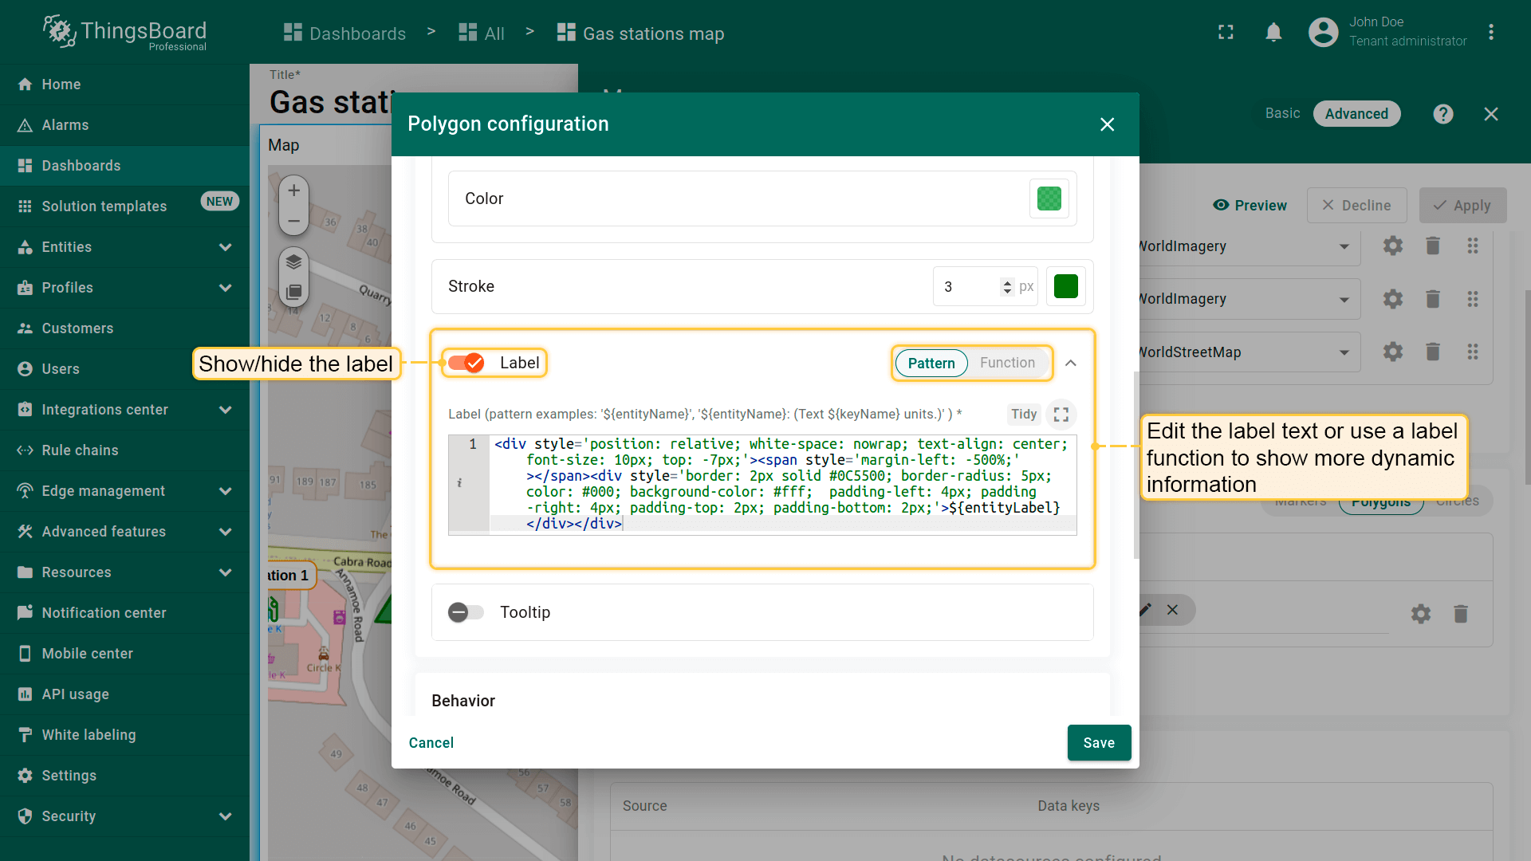The height and width of the screenshot is (861, 1531).
Task: Open the ThingsBoard logo home link
Action: click(125, 33)
